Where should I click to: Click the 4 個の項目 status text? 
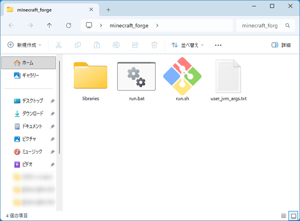16,216
